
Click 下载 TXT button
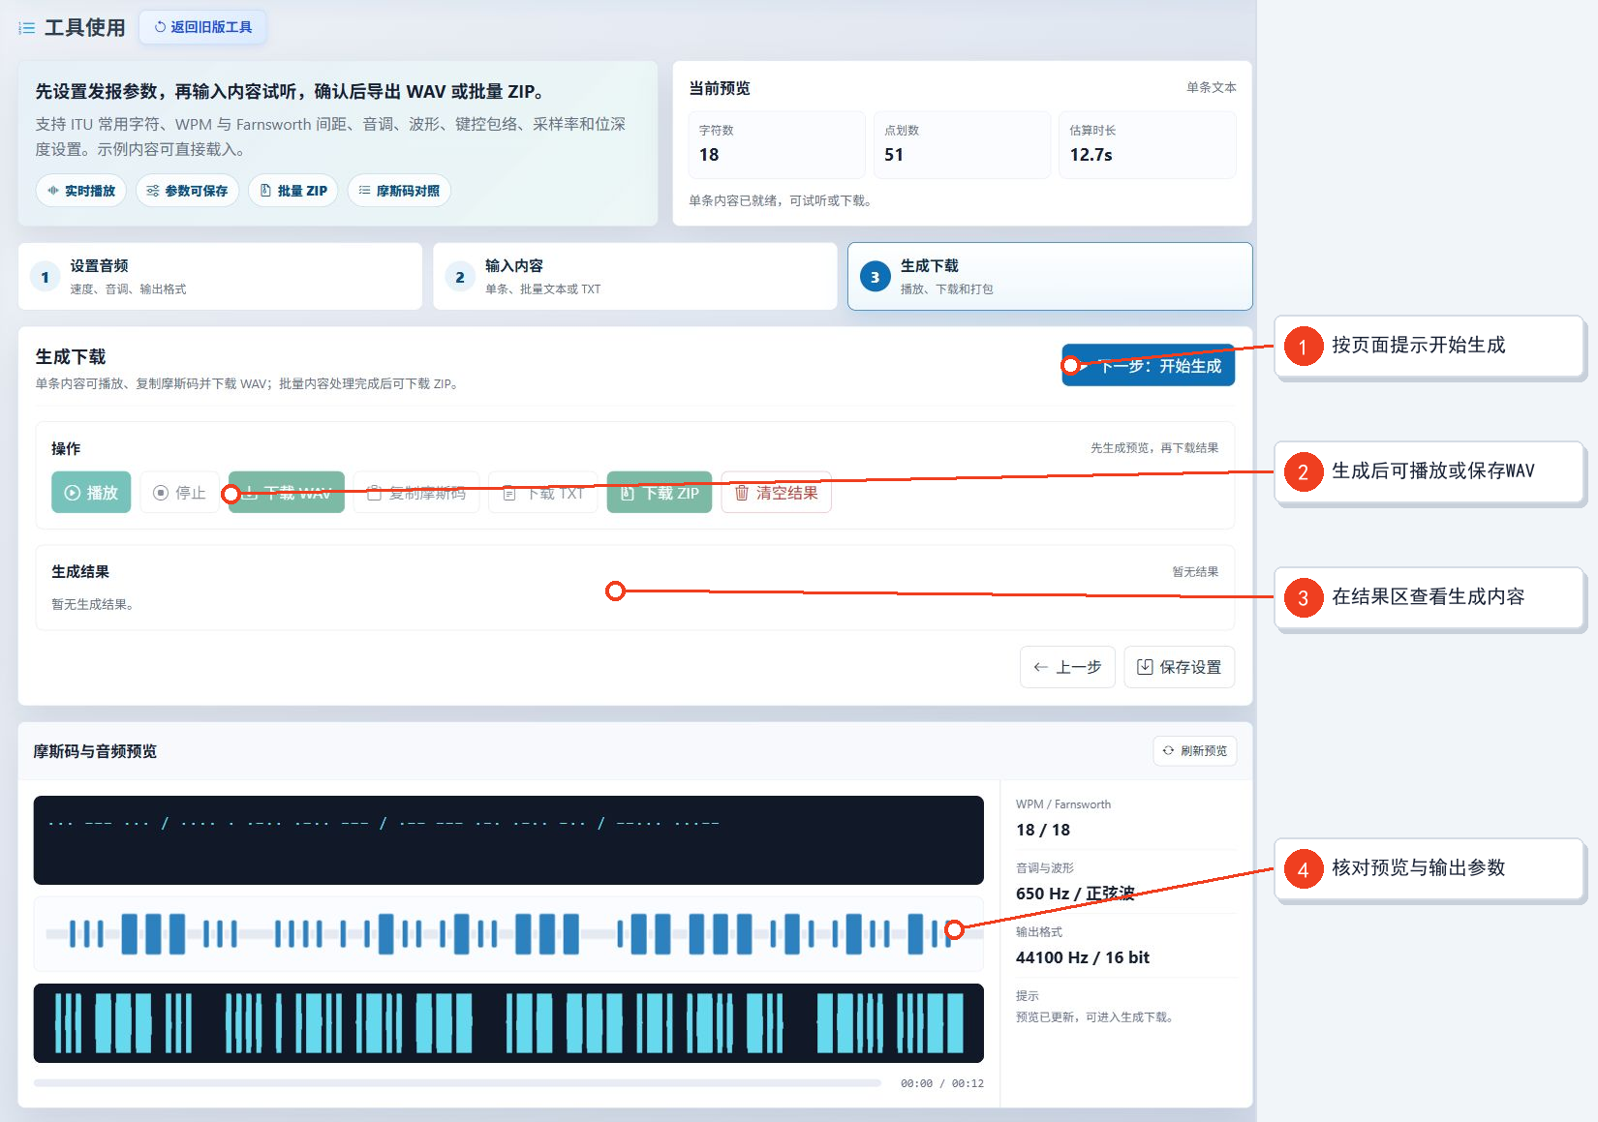(x=543, y=493)
